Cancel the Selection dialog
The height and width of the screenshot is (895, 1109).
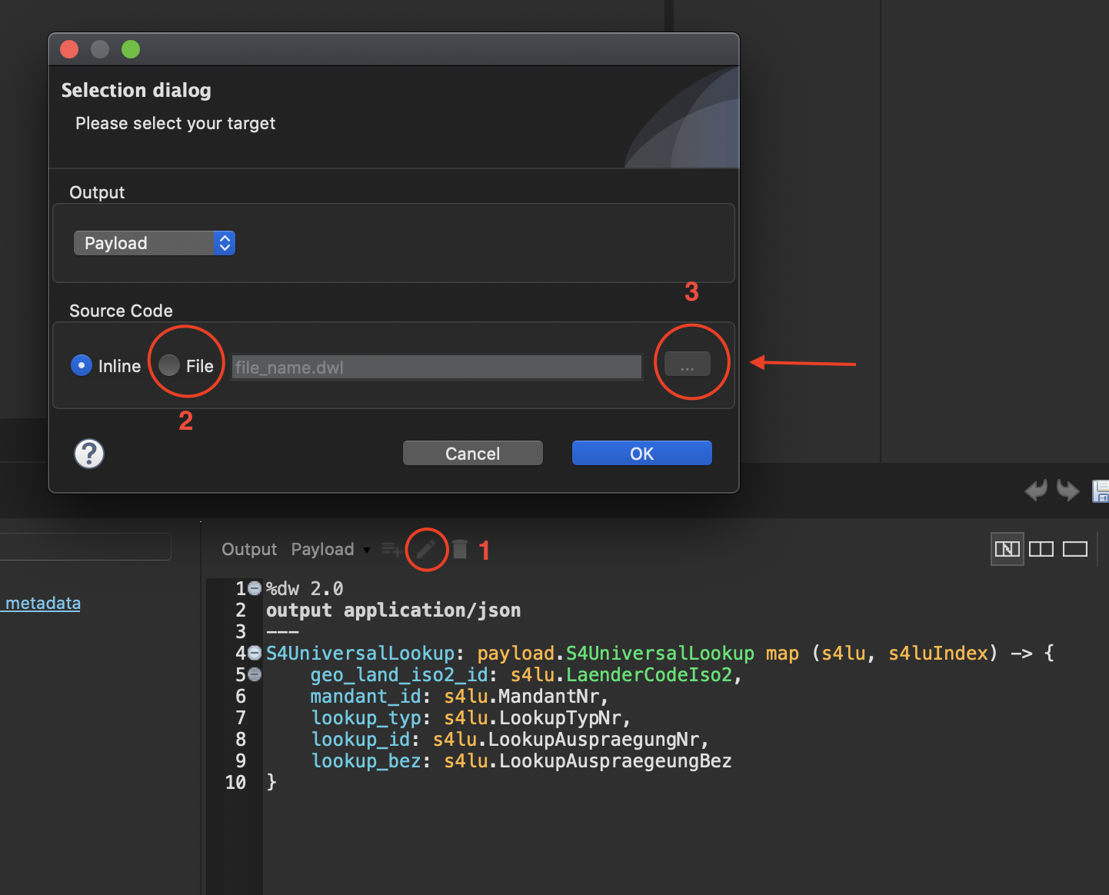tap(472, 453)
